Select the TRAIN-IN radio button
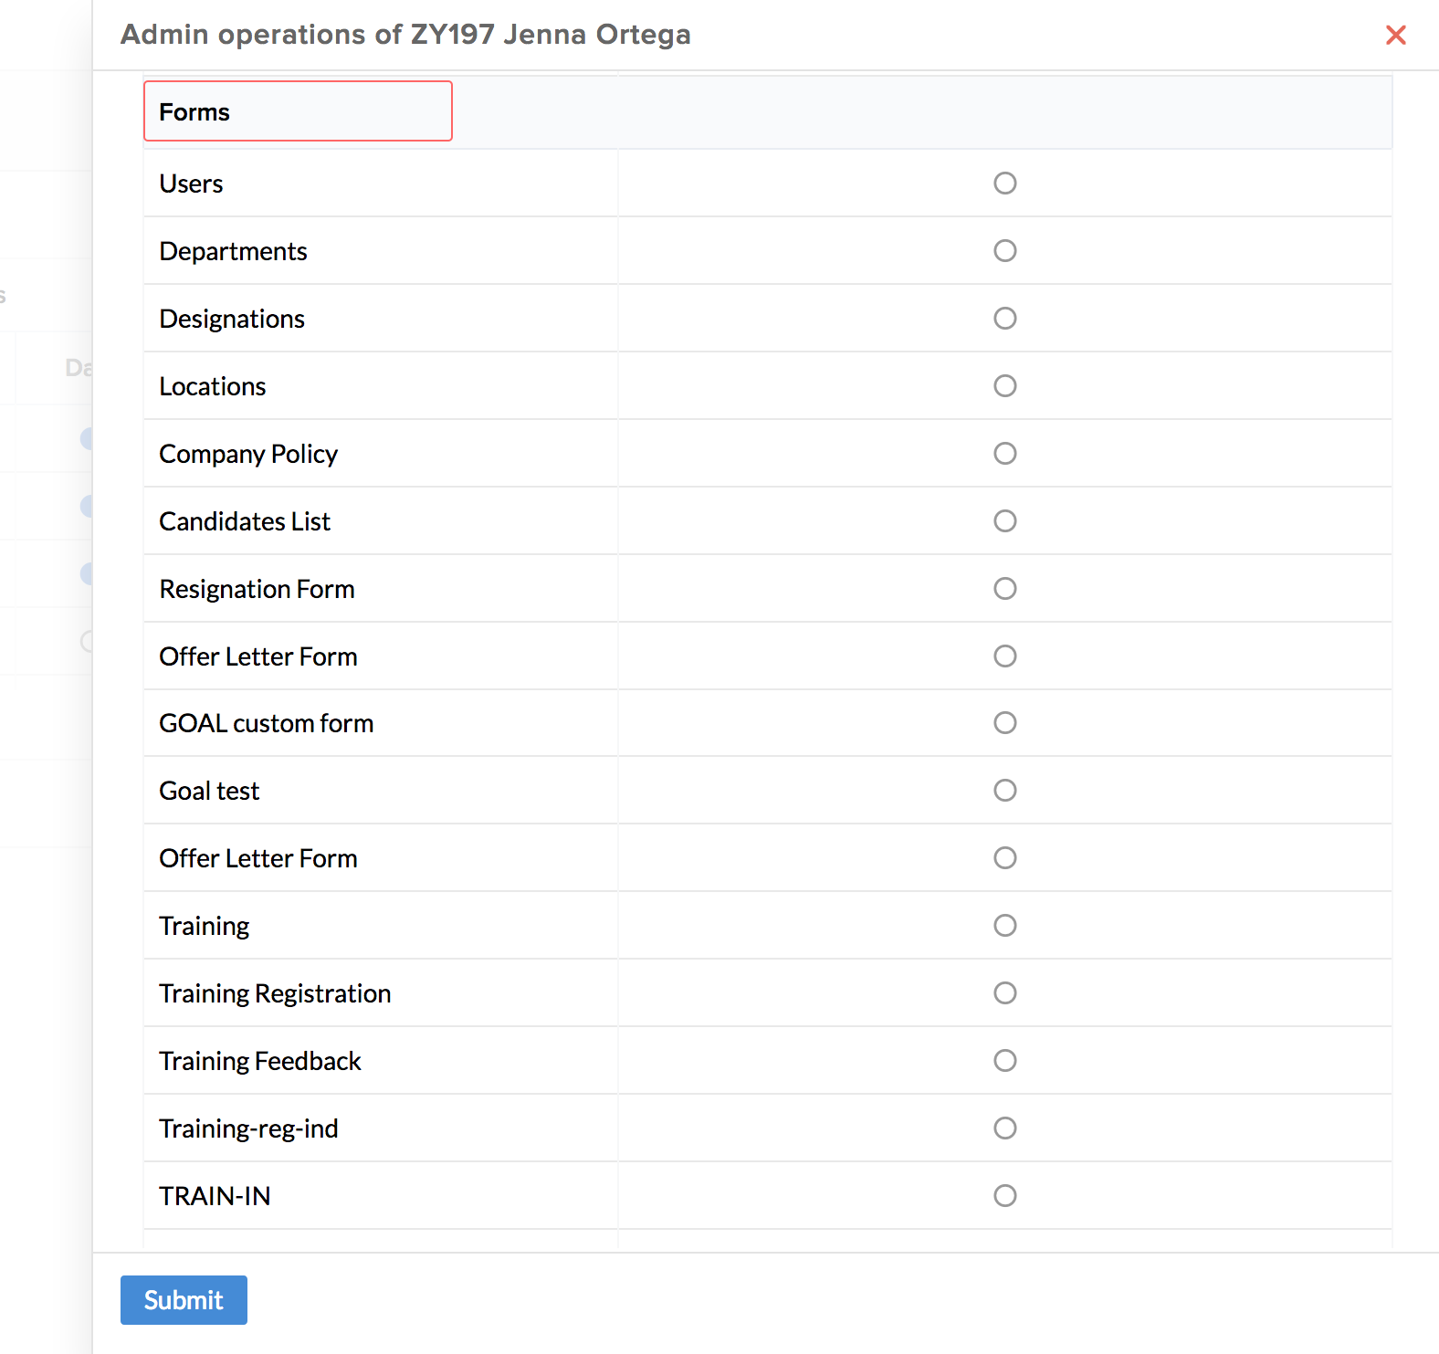The height and width of the screenshot is (1354, 1439). coord(1004,1196)
